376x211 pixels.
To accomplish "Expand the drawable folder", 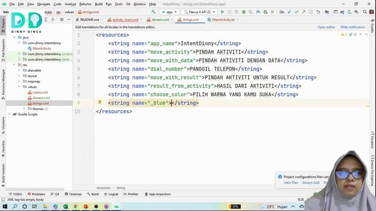I will [x=19, y=70].
